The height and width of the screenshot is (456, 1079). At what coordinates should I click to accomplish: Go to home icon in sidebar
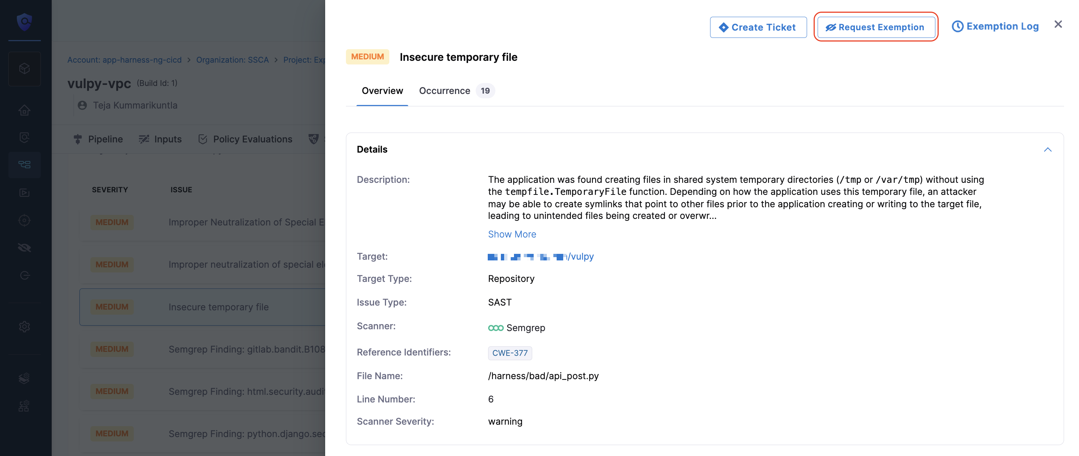pos(24,110)
